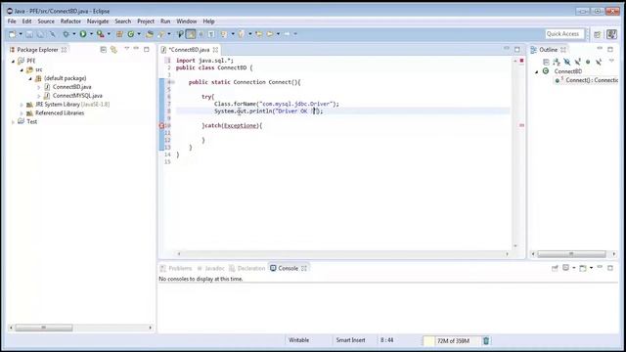Open the Project menu
This screenshot has height=352, width=626.
[146, 22]
